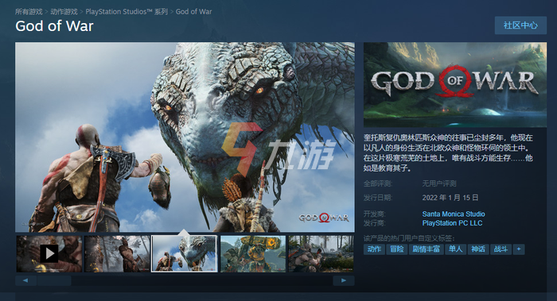Open the Santa Monica Studio developer link
557x301 pixels.
[x=454, y=214]
